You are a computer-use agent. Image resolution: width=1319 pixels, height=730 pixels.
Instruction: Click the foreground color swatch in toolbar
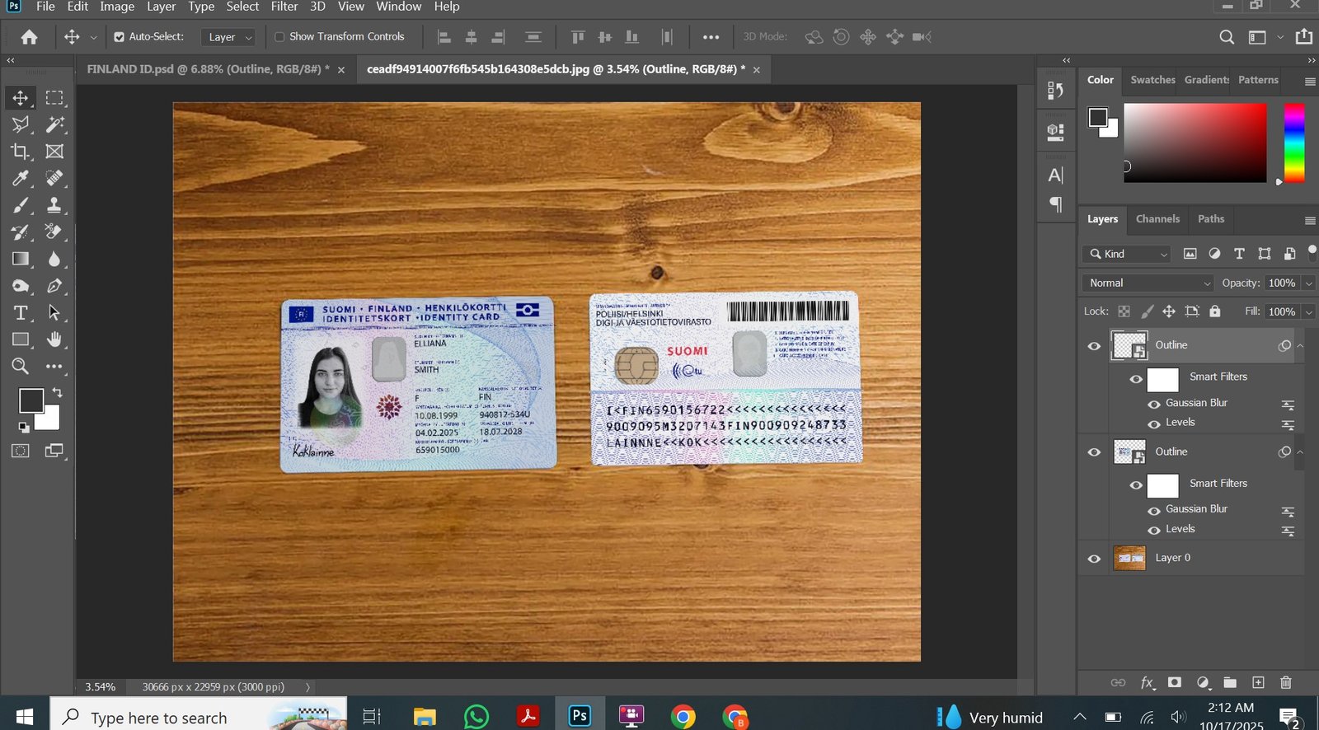[x=31, y=401]
